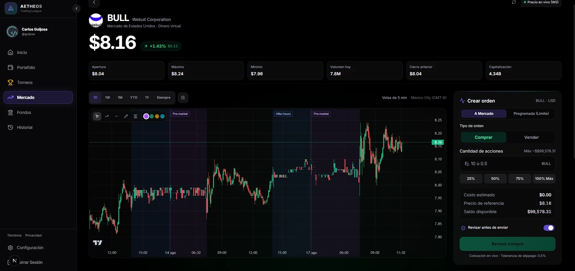Open the Términos link
Image resolution: width=575 pixels, height=271 pixels.
point(14,235)
